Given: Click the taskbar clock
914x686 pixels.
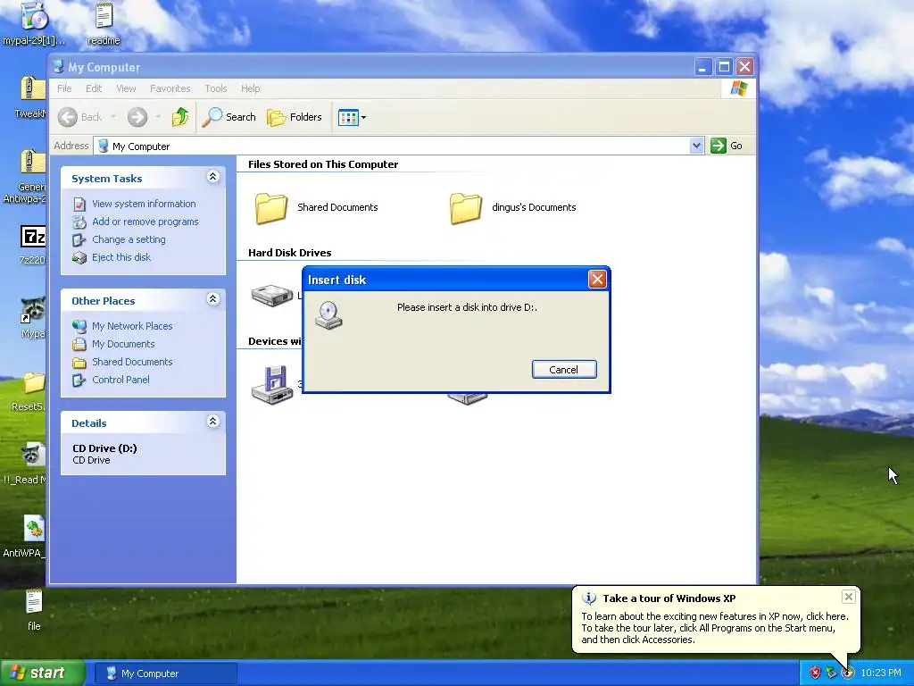Looking at the screenshot, I should pyautogui.click(x=881, y=673).
